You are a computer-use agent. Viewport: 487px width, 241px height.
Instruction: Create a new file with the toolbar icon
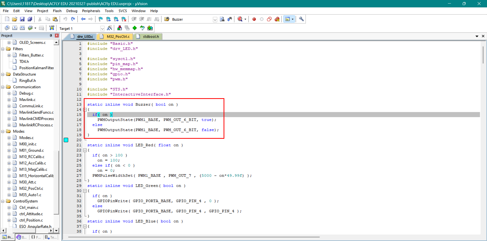pos(7,19)
